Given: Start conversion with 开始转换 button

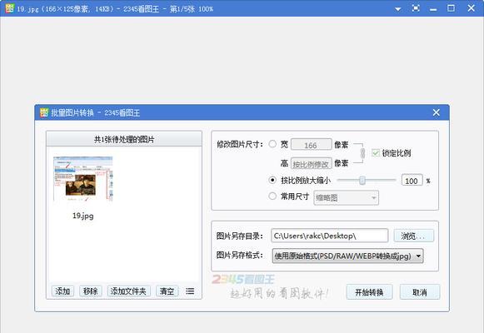Looking at the screenshot, I should point(369,292).
